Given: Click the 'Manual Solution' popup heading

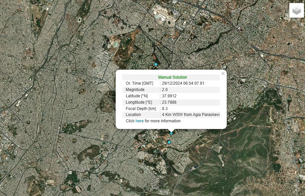Looking at the screenshot, I should pos(172,77).
